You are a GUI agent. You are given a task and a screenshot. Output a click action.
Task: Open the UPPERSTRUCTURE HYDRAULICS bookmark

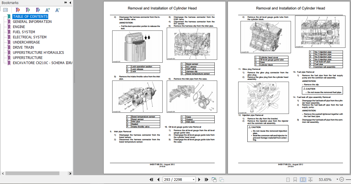click(38, 53)
